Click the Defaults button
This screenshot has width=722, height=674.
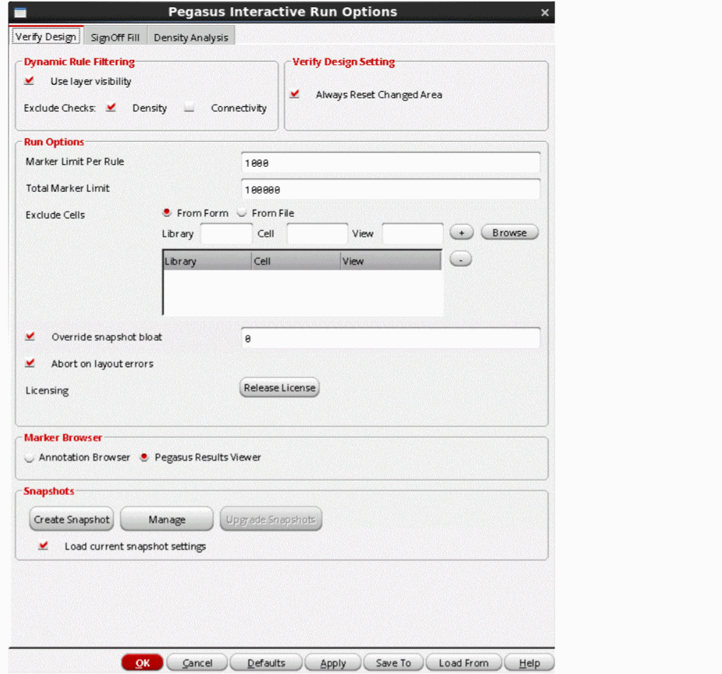click(266, 663)
